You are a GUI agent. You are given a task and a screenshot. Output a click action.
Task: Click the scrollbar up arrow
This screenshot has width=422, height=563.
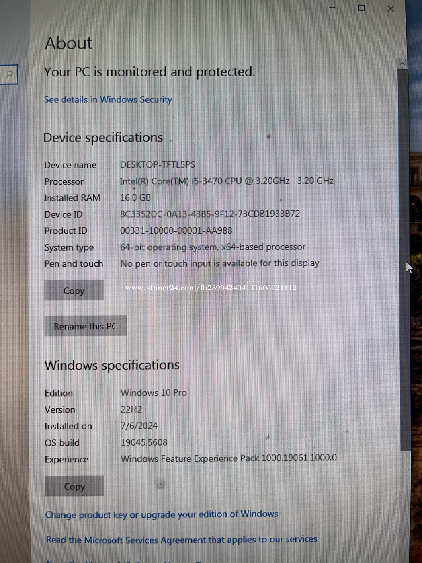click(402, 64)
